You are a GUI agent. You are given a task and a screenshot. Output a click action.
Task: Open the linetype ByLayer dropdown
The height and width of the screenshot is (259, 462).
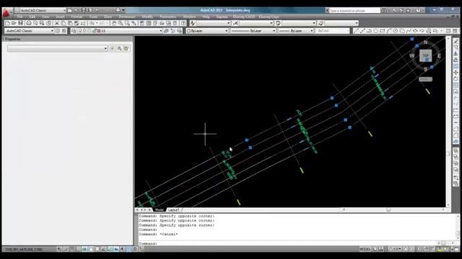pos(274,30)
